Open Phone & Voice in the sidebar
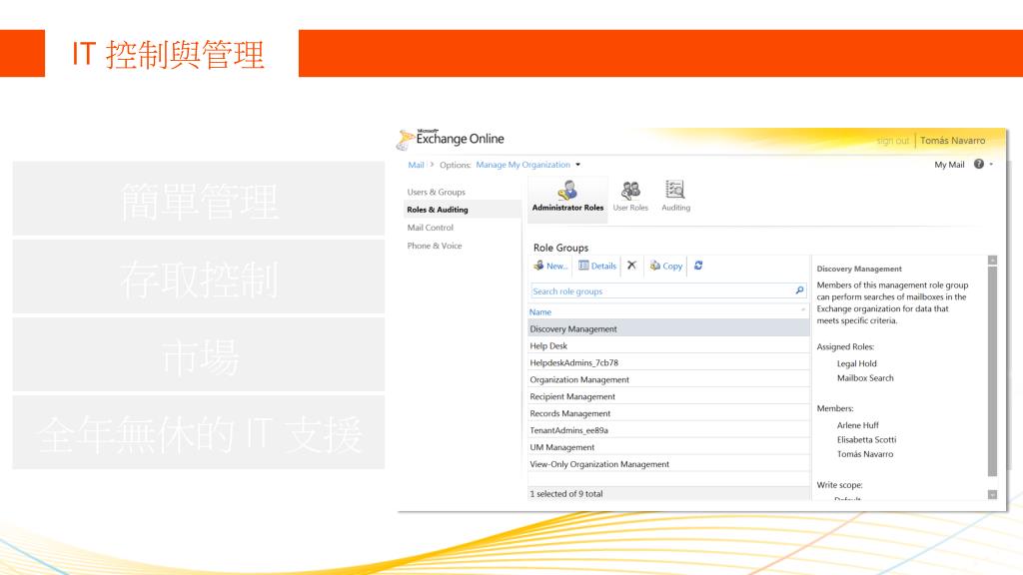The image size is (1023, 575). (x=434, y=246)
